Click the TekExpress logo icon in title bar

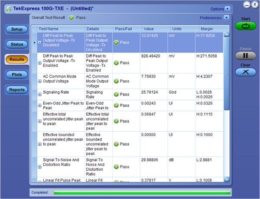click(6, 9)
